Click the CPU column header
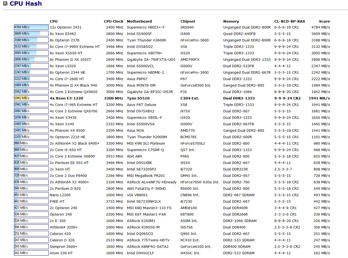The height and width of the screenshot is (258, 348). click(54, 21)
